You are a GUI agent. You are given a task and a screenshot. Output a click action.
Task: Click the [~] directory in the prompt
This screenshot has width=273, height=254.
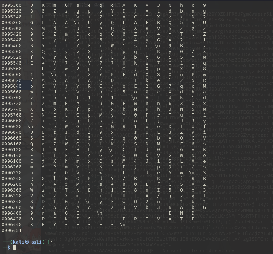point(52,242)
